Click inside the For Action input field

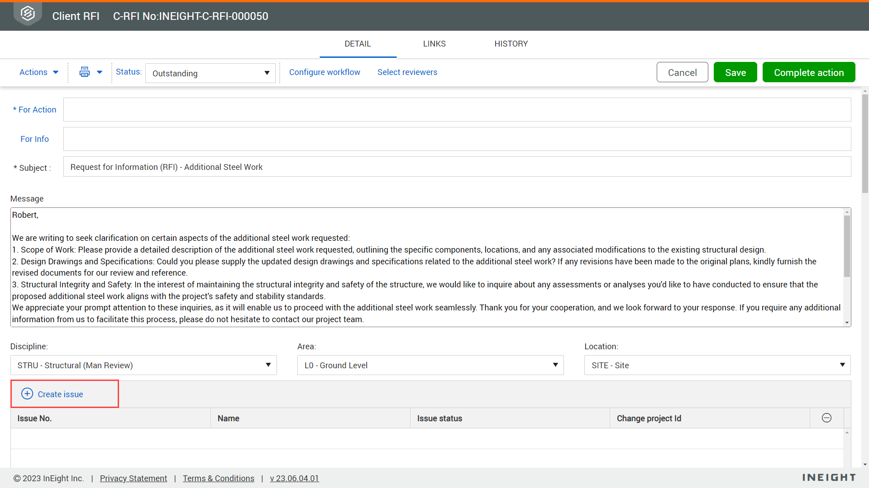(x=457, y=109)
